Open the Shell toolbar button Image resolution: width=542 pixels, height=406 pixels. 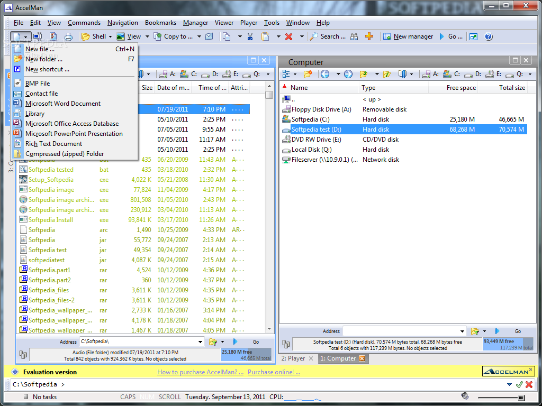[94, 36]
